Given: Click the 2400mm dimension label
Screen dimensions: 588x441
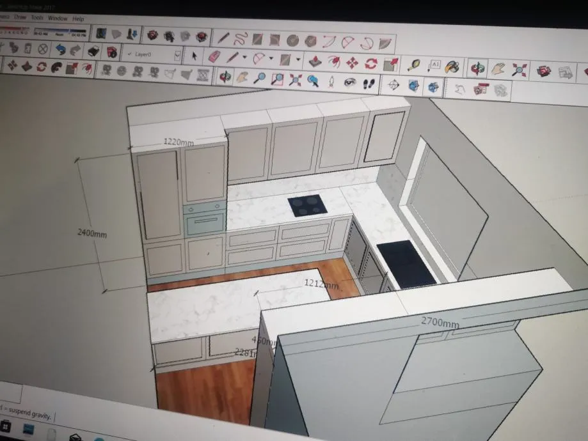Looking at the screenshot, I should (x=92, y=233).
